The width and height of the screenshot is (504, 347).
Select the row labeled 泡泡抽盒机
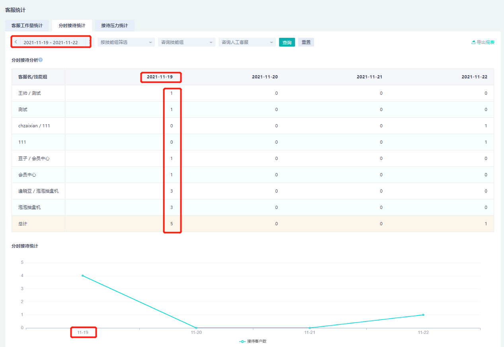pyautogui.click(x=253, y=207)
